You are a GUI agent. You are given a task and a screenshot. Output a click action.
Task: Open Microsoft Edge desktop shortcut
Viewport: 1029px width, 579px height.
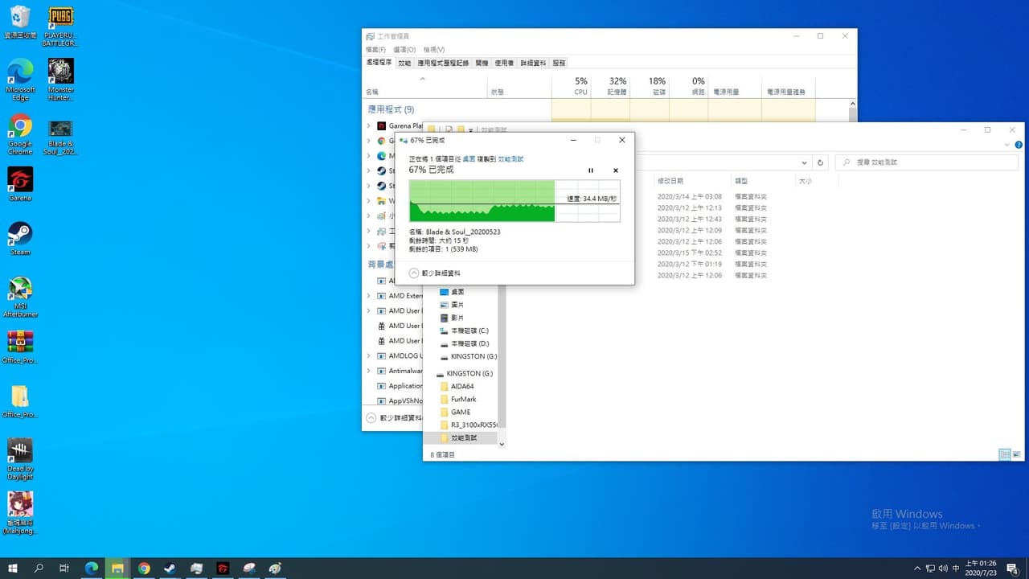click(20, 79)
